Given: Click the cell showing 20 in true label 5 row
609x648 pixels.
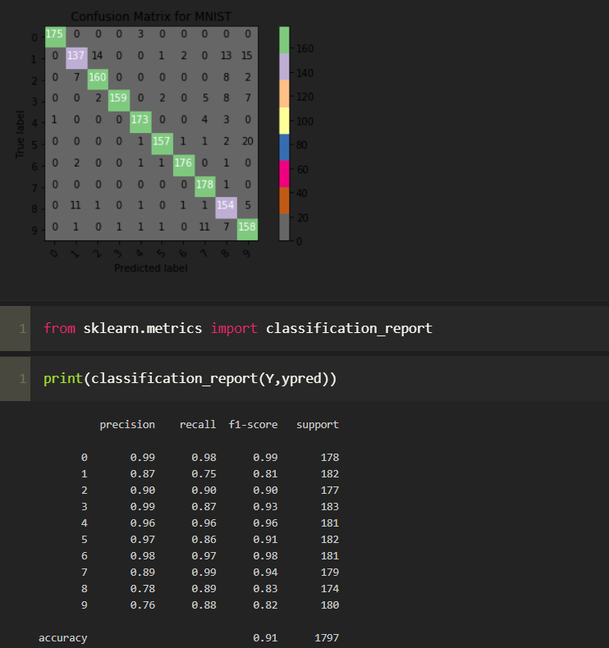Looking at the screenshot, I should pos(248,141).
